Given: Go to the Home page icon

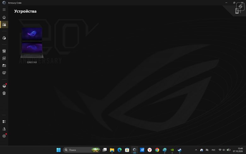Looking at the screenshot, I should (x=4, y=17).
